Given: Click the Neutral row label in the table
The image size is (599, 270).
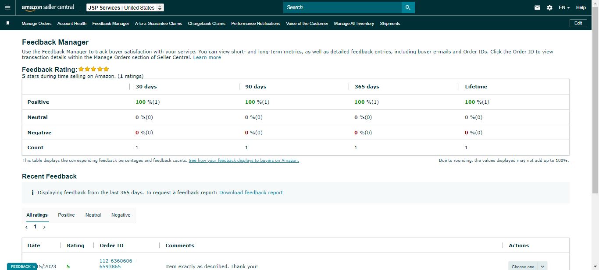Looking at the screenshot, I should pyautogui.click(x=38, y=117).
